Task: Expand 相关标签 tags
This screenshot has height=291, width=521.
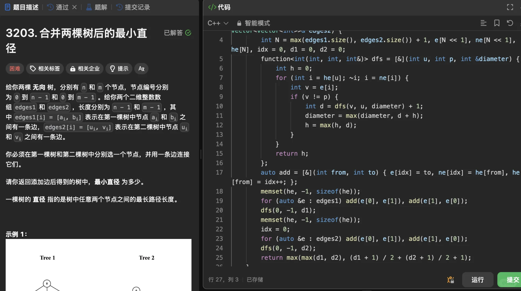Action: [45, 69]
